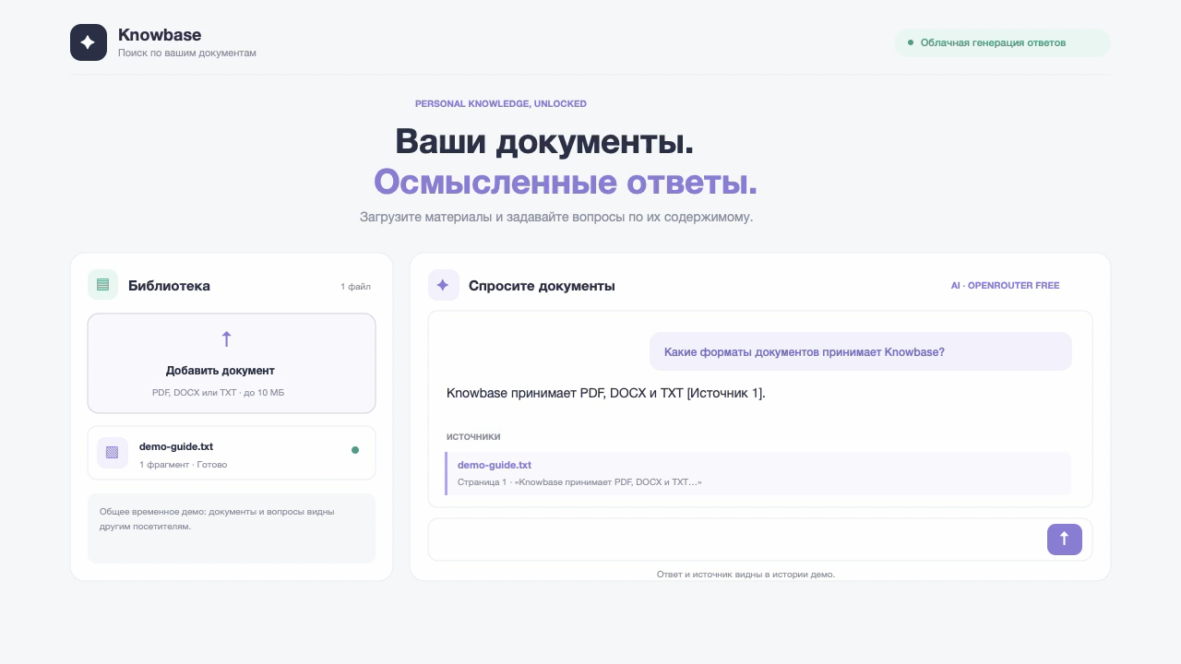The width and height of the screenshot is (1181, 664).
Task: Click 'Загрузите материалы и задавайте вопросы' subtitle
Action: coord(556,218)
